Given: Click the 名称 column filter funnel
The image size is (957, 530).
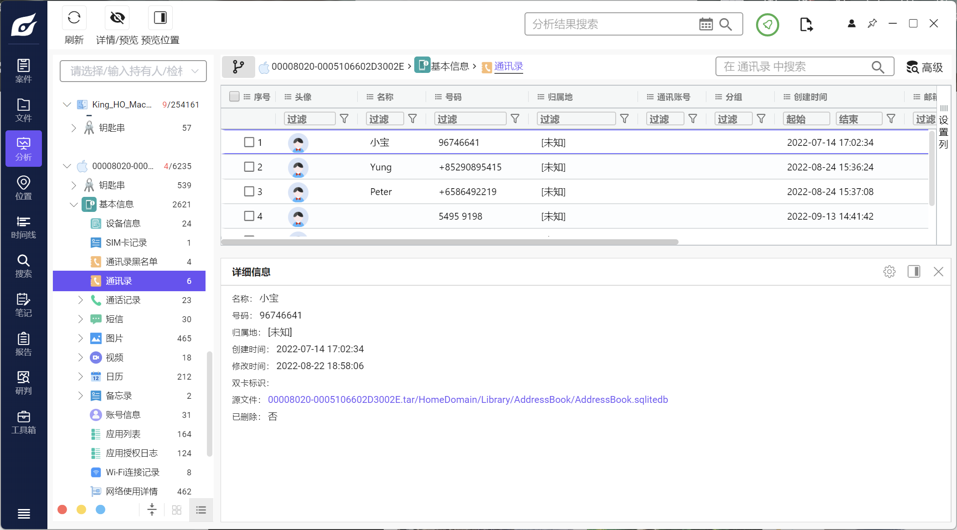Looking at the screenshot, I should [x=412, y=119].
